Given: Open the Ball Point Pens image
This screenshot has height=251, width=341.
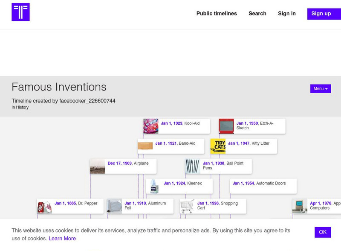Looking at the screenshot, I should point(193,166).
